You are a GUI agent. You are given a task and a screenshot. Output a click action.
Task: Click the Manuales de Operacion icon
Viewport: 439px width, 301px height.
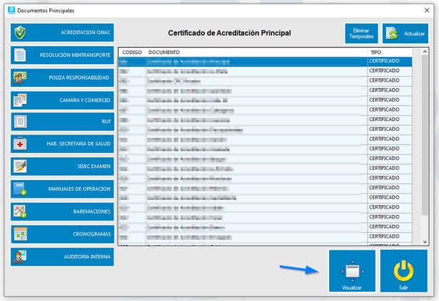pos(21,189)
